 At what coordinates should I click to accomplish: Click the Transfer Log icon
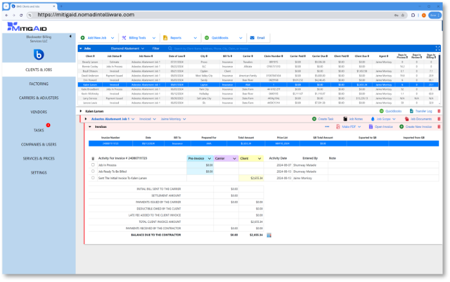pyautogui.click(x=411, y=111)
